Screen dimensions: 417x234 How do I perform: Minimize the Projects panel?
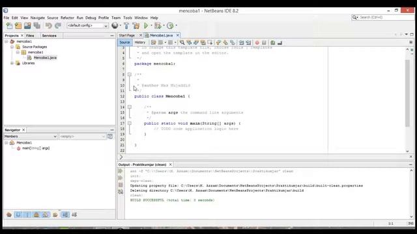tap(112, 36)
